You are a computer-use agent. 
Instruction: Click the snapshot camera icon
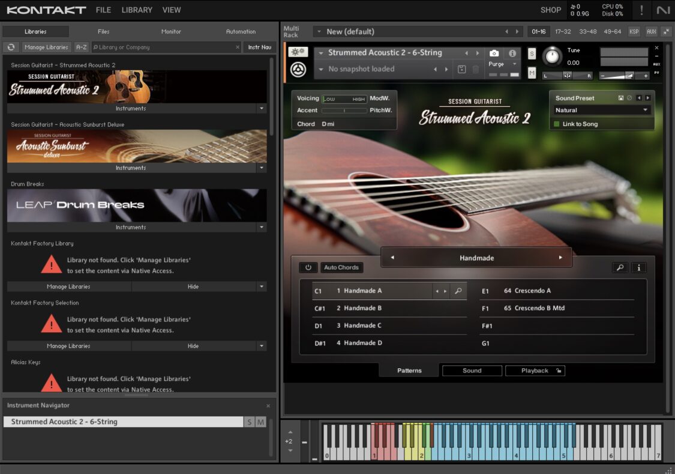coord(494,53)
